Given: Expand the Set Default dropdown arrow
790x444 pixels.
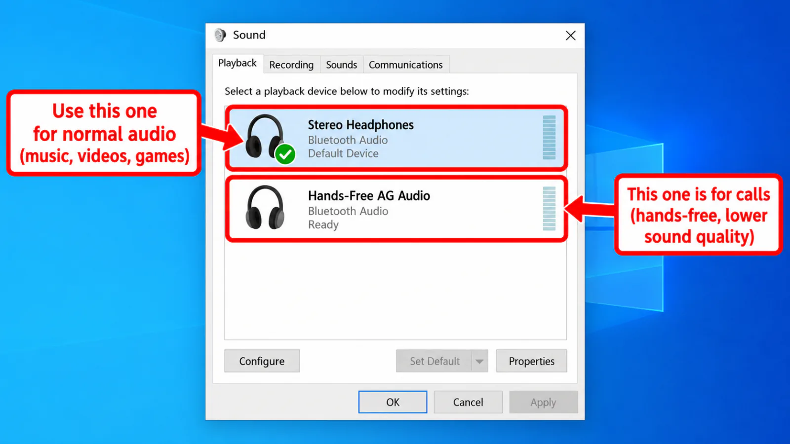Looking at the screenshot, I should 479,361.
